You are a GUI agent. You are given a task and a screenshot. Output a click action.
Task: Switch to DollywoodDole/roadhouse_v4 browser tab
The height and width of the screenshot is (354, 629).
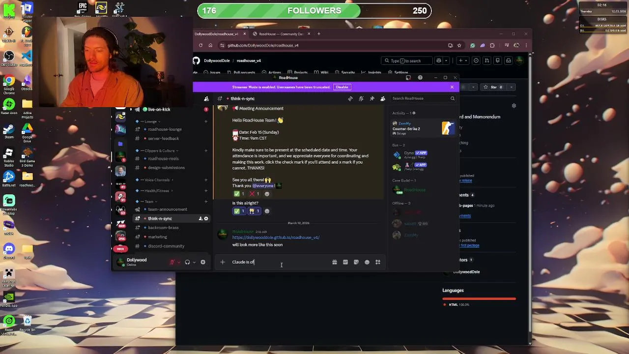[x=217, y=34]
